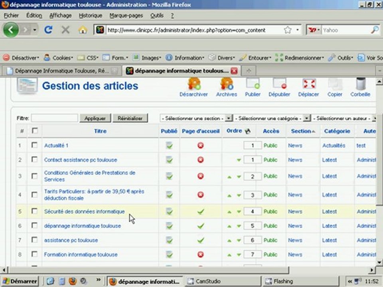Toggle published icon for Actualité 1

169,145
